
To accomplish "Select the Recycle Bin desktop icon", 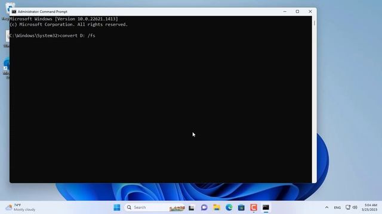I will tap(7, 11).
